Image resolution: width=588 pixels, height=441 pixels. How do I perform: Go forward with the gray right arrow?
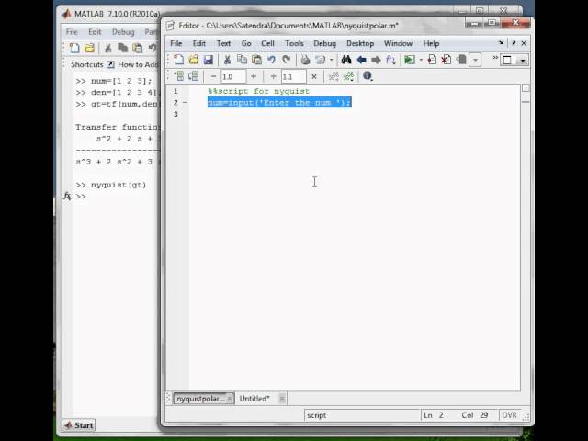[376, 60]
